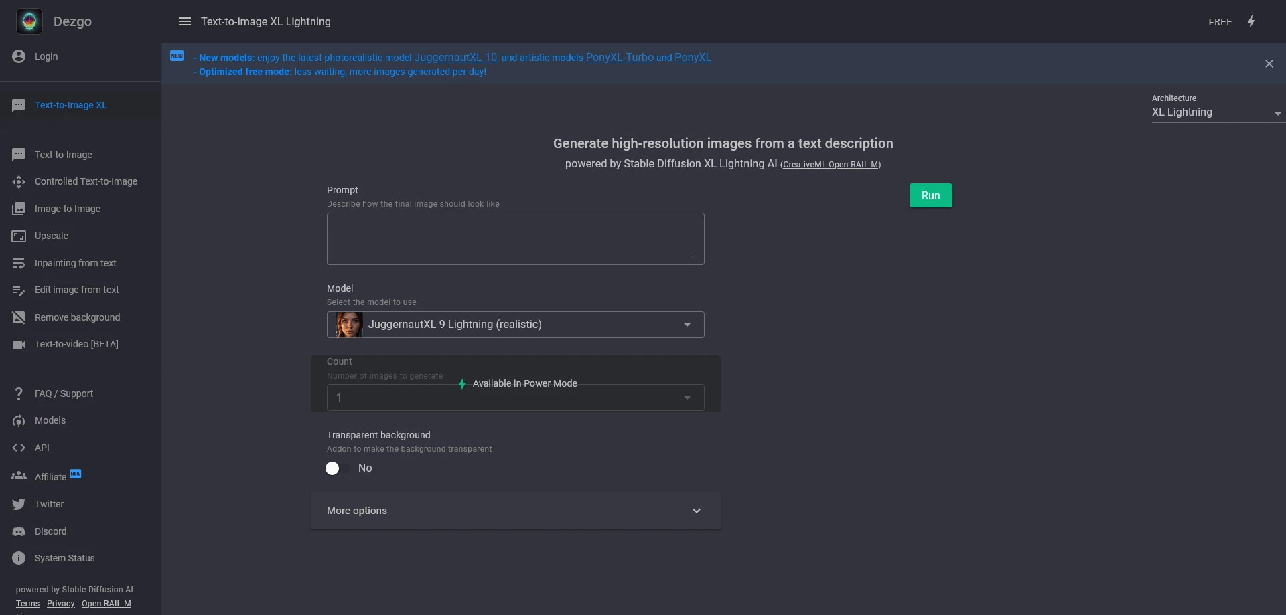Click the Upscale icon
1286x615 pixels.
[19, 236]
